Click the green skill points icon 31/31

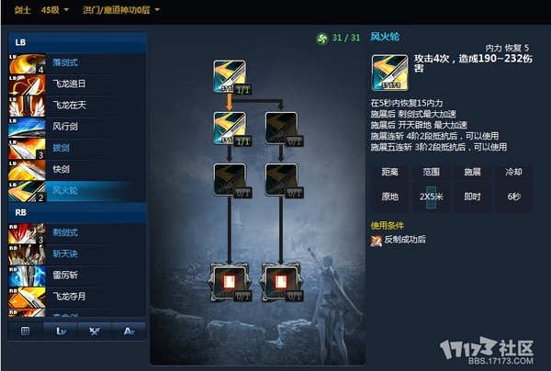coord(321,38)
